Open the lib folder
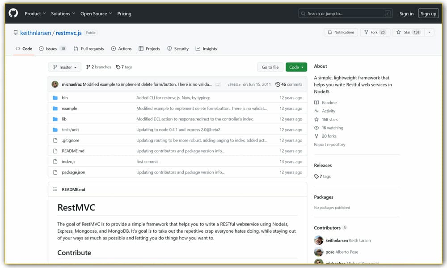 [64, 119]
